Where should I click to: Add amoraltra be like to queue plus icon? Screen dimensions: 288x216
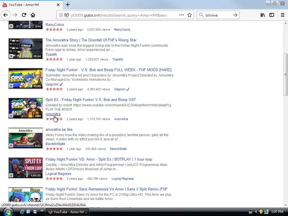[11, 145]
